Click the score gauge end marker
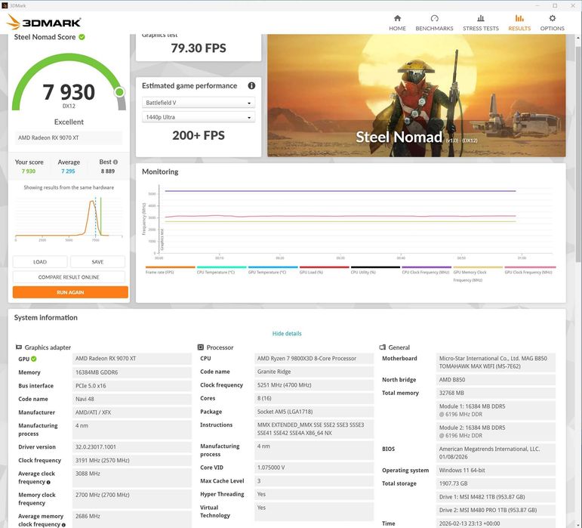This screenshot has height=528, width=582. (119, 91)
